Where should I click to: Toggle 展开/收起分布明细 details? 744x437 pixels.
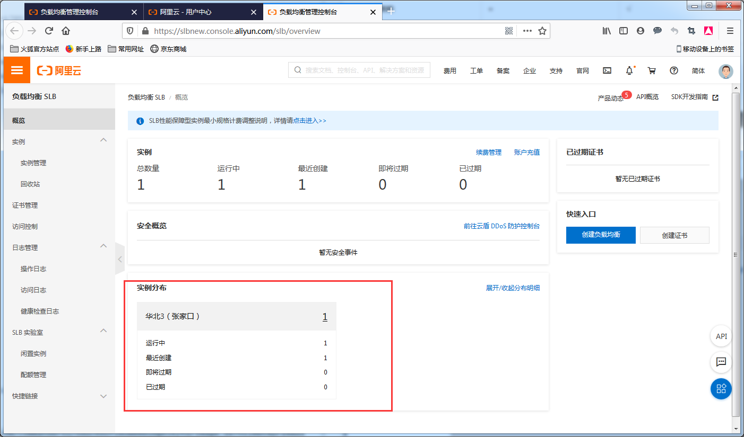(x=513, y=288)
